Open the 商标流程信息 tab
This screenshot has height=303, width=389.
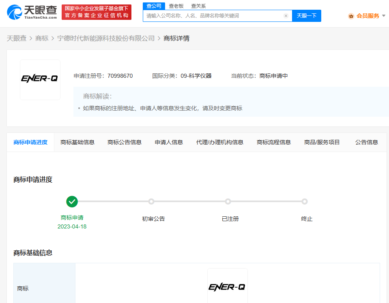273,142
